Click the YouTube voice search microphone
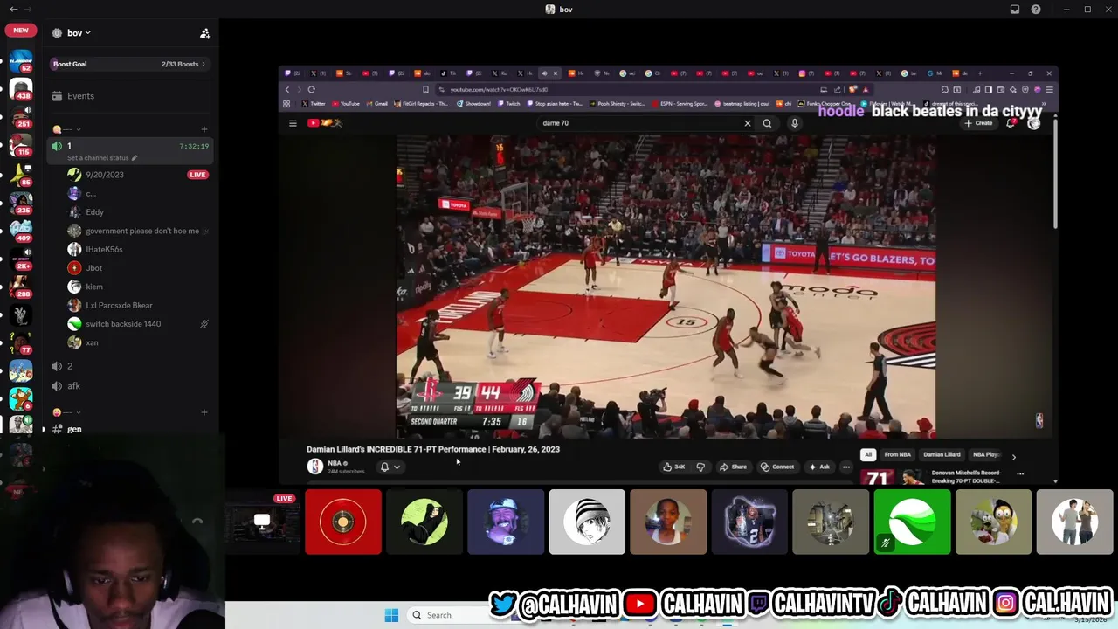 click(x=794, y=123)
